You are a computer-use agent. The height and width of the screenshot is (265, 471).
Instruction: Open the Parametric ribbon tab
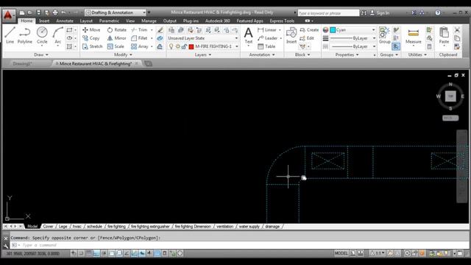tap(109, 21)
